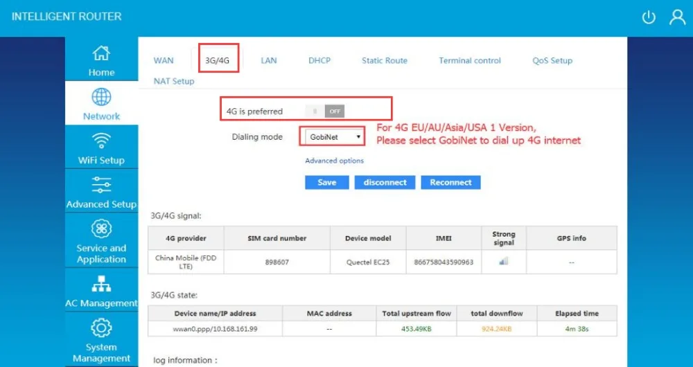Open Advanced Setup sliders section
The image size is (693, 367).
[101, 192]
